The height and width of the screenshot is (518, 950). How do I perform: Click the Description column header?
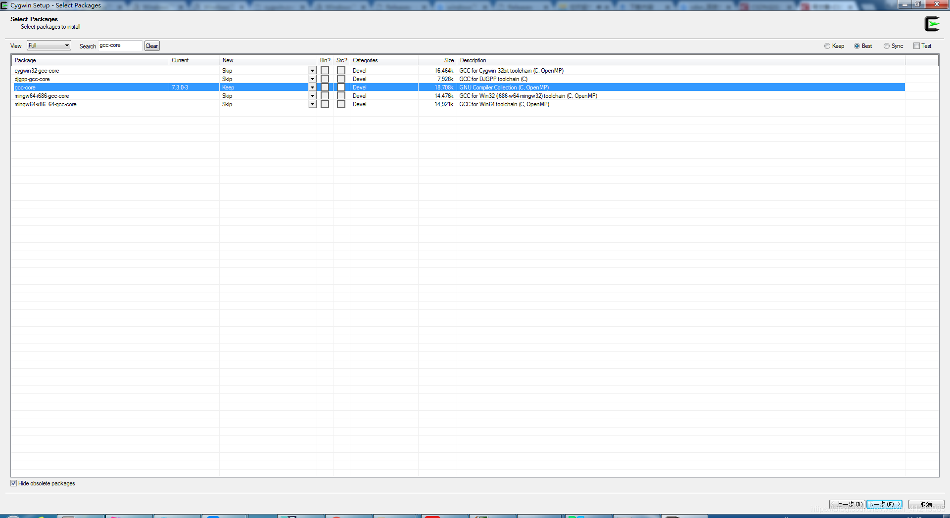click(681, 60)
